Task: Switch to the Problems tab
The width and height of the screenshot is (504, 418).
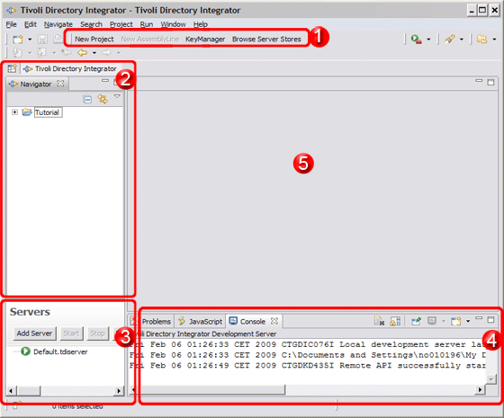Action: 157,322
